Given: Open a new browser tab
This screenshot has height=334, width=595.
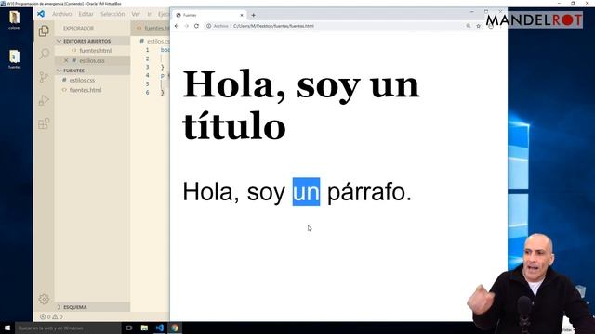Looking at the screenshot, I should 253,15.
